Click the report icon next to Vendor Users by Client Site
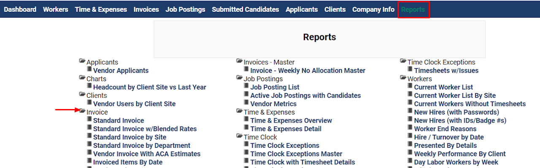 coord(89,103)
